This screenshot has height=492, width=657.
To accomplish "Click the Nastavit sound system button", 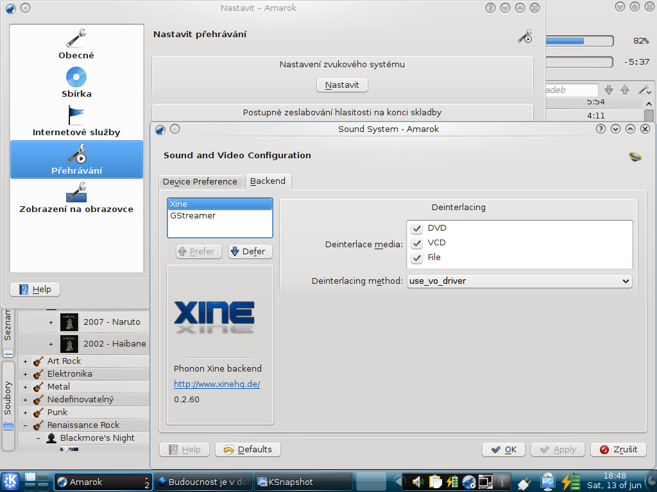I will click(342, 85).
